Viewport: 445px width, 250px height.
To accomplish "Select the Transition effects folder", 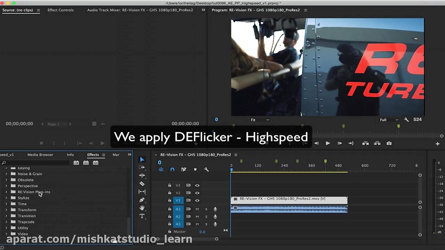I will pos(27,216).
